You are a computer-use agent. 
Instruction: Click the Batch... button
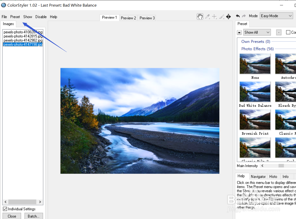(34, 216)
